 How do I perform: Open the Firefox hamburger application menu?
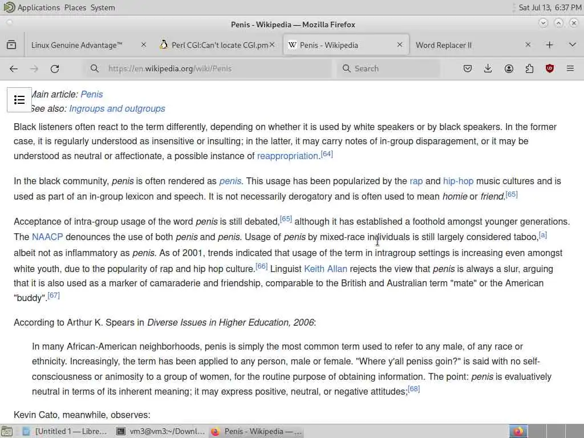point(570,68)
